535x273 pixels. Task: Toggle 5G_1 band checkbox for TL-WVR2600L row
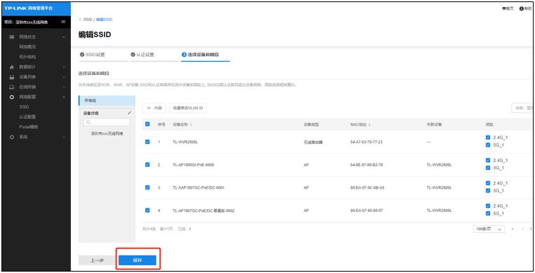[488, 145]
